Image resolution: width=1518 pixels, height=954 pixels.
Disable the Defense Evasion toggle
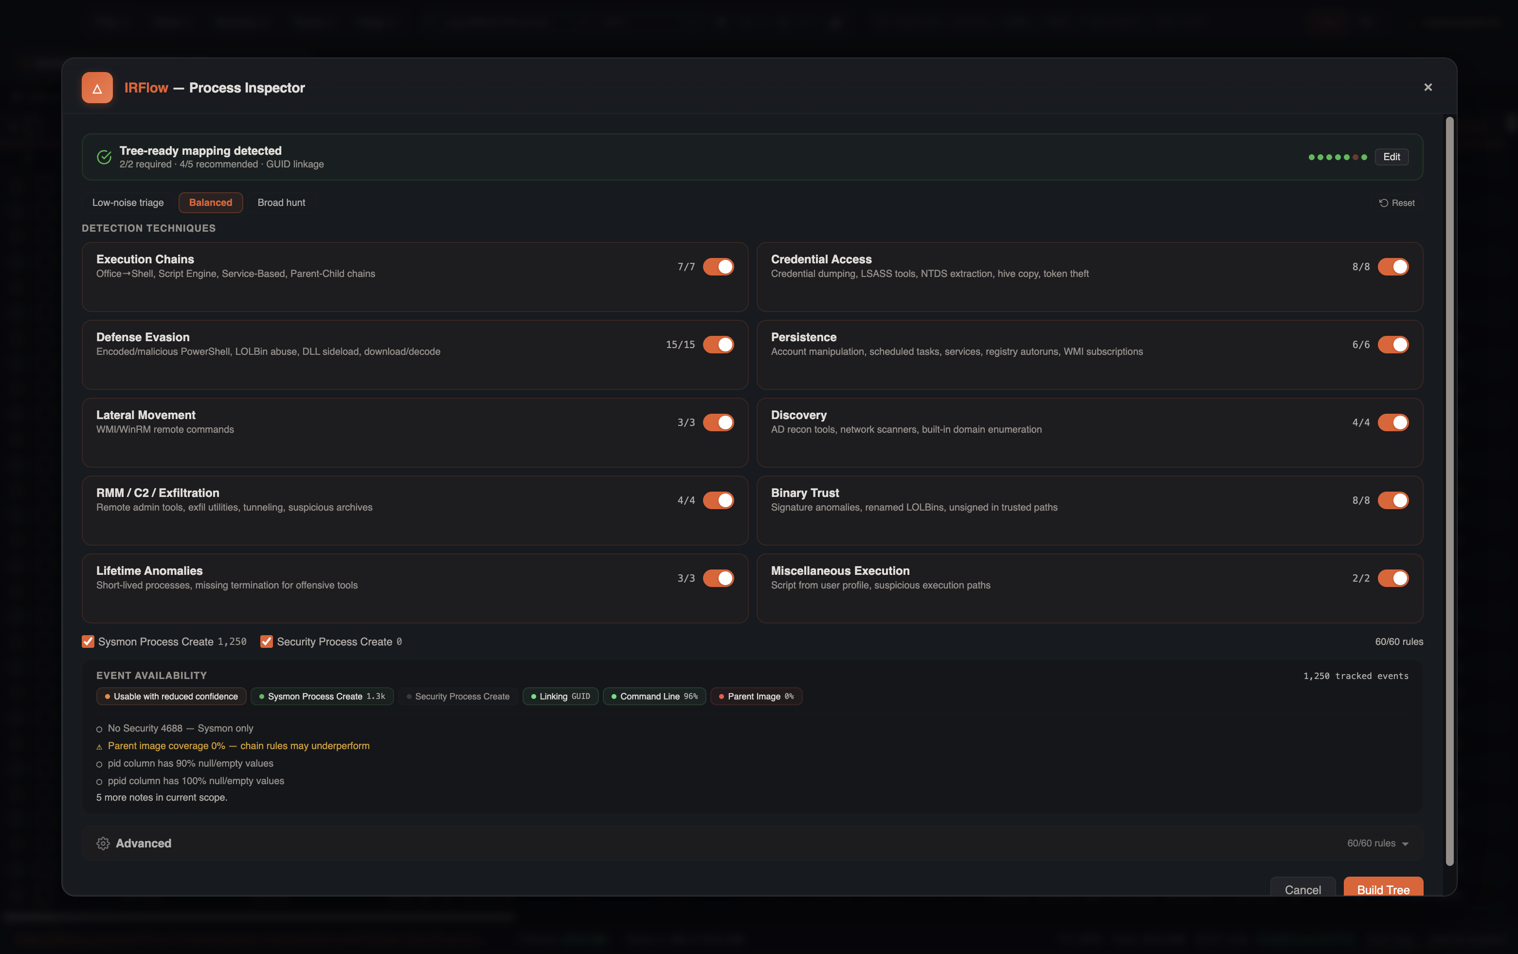tap(718, 344)
